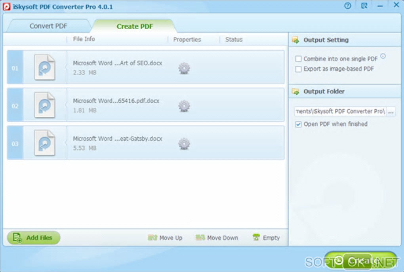This screenshot has width=404, height=272.
Task: Click file thumbnail icon for eat-Gatsby.docx
Action: 45,143
